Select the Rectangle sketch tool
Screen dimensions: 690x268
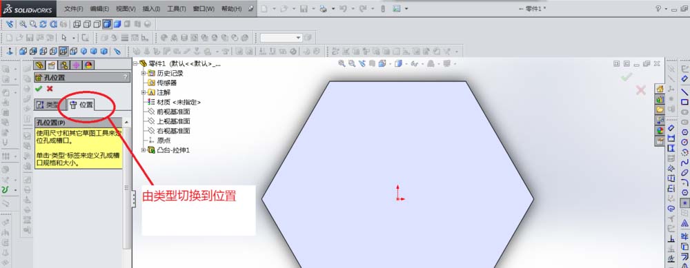684,102
